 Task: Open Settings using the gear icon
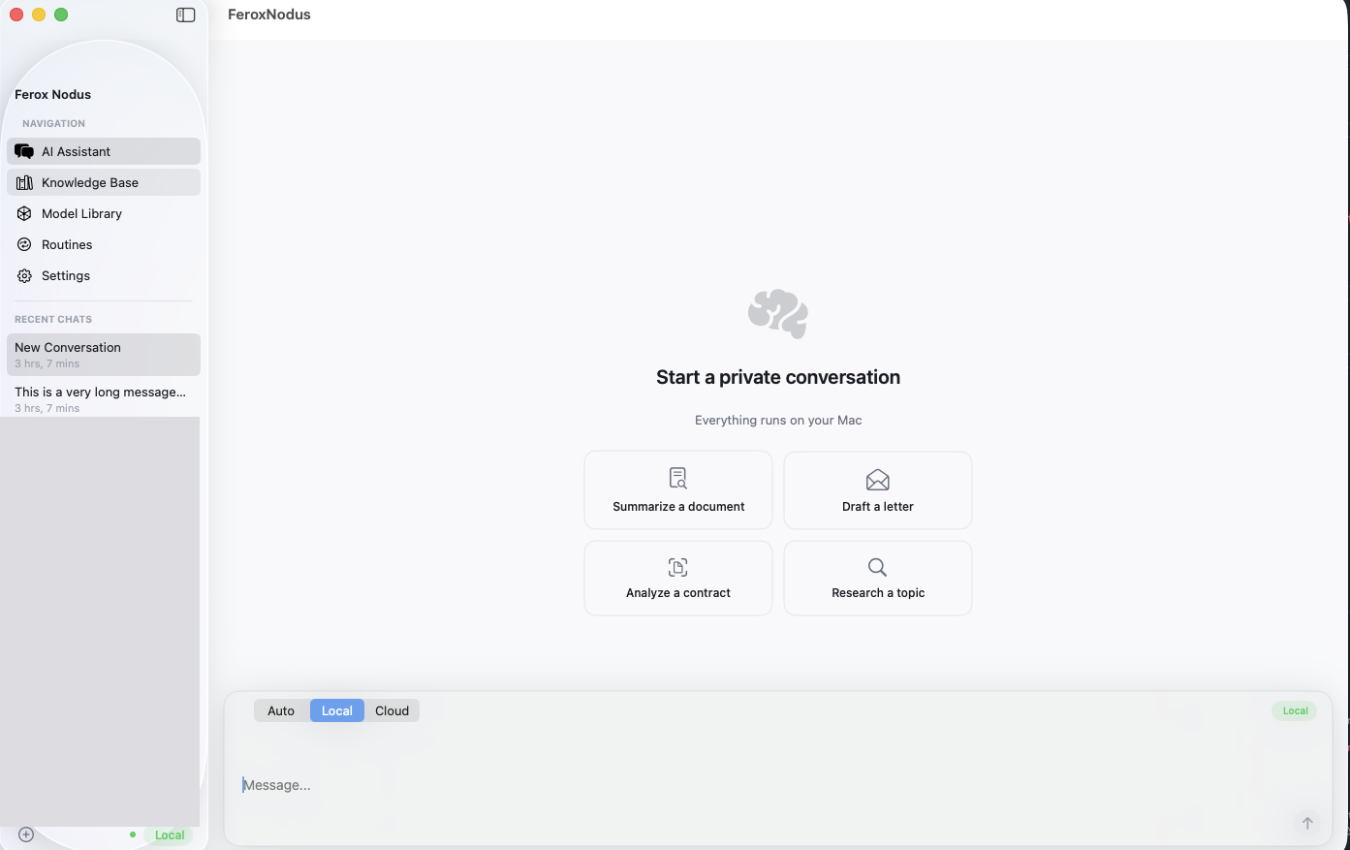click(x=23, y=275)
